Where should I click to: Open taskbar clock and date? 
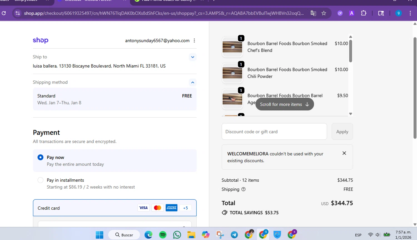coord(403,235)
